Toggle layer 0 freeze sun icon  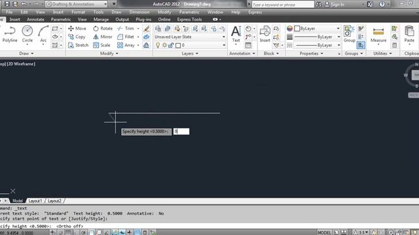click(164, 45)
